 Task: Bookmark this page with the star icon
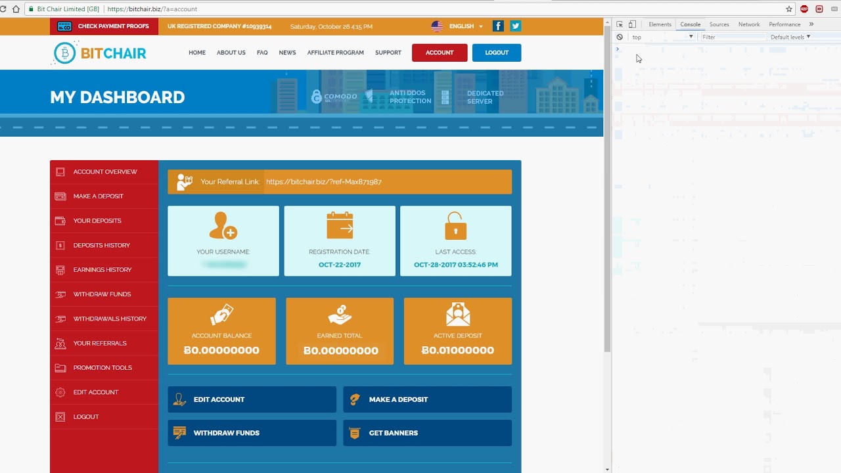789,9
